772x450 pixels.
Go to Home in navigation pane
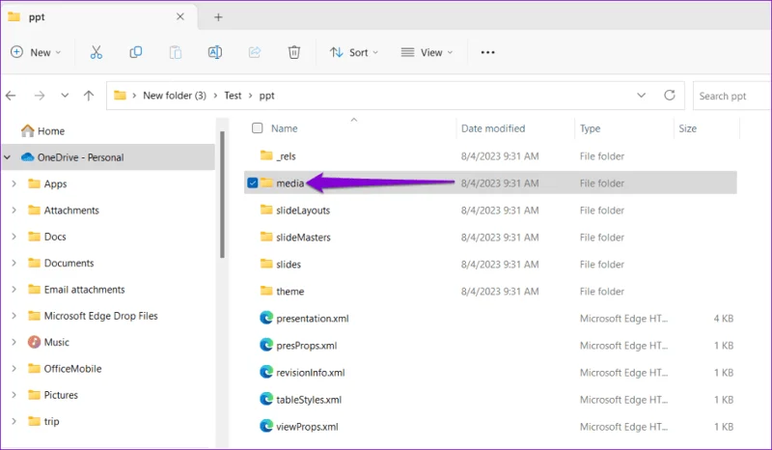point(42,131)
